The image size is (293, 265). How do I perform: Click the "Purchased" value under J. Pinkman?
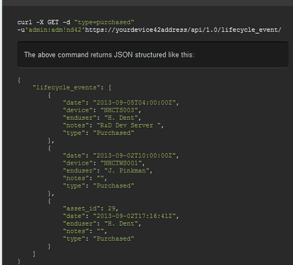[x=113, y=186]
